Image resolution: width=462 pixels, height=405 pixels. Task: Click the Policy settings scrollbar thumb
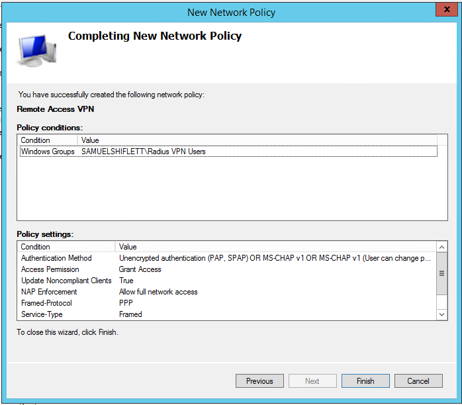pyautogui.click(x=441, y=273)
